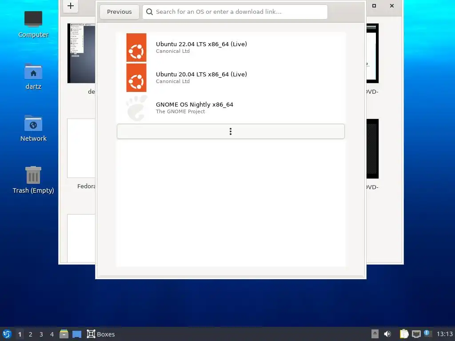This screenshot has width=455, height=341.
Task: Open the Fedora box thumbnail in Boxes
Action: click(x=81, y=148)
